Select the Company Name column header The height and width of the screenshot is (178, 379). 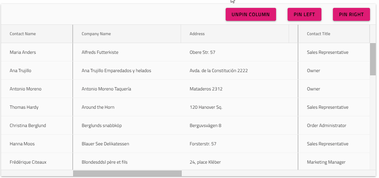pyautogui.click(x=96, y=34)
